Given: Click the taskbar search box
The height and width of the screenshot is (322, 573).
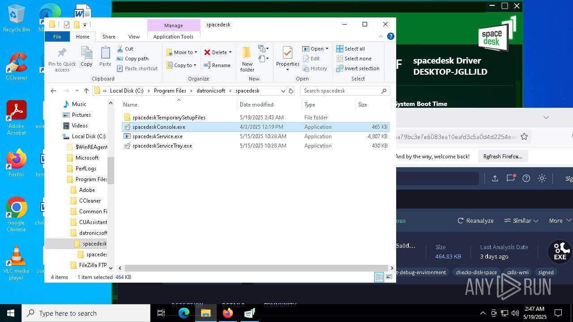Looking at the screenshot, I should (x=86, y=313).
